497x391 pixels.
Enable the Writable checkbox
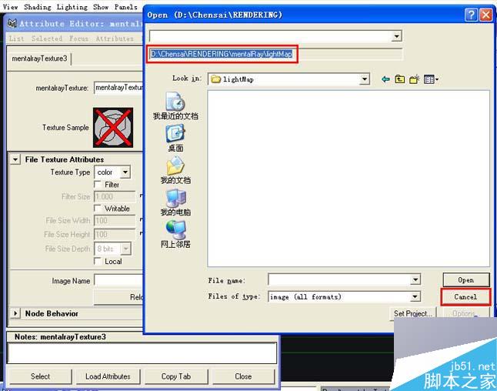[x=98, y=209]
